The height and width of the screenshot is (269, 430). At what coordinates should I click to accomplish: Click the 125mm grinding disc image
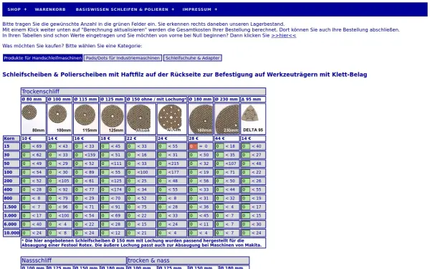click(x=113, y=118)
